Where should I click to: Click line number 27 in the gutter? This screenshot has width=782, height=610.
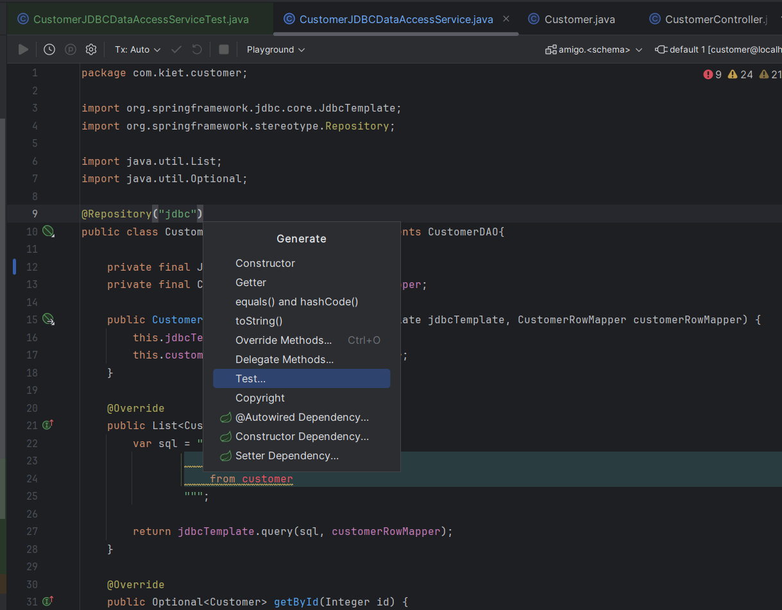click(32, 531)
